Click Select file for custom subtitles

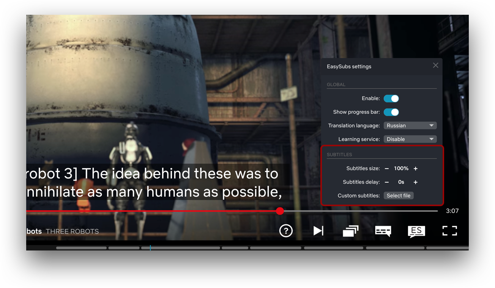pos(399,196)
